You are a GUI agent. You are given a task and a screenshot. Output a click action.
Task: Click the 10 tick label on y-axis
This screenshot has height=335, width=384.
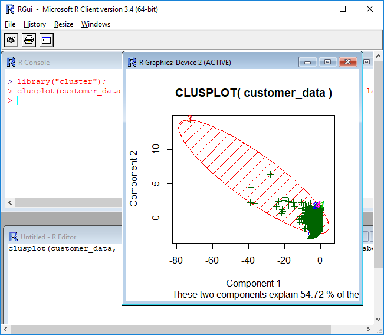click(156, 149)
